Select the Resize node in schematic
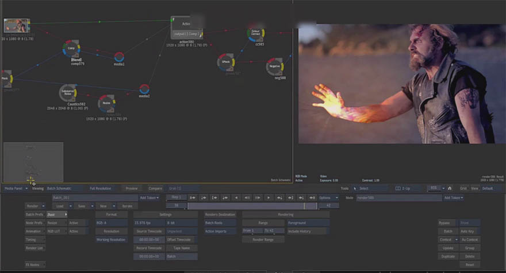The width and height of the screenshot is (506, 273). click(x=106, y=103)
